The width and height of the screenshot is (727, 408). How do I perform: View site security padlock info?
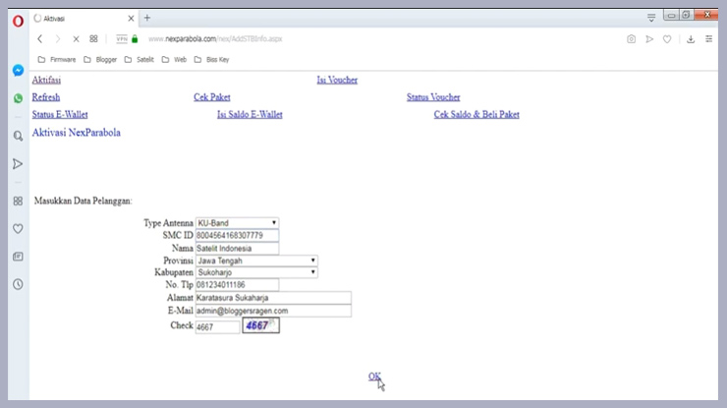(x=135, y=38)
